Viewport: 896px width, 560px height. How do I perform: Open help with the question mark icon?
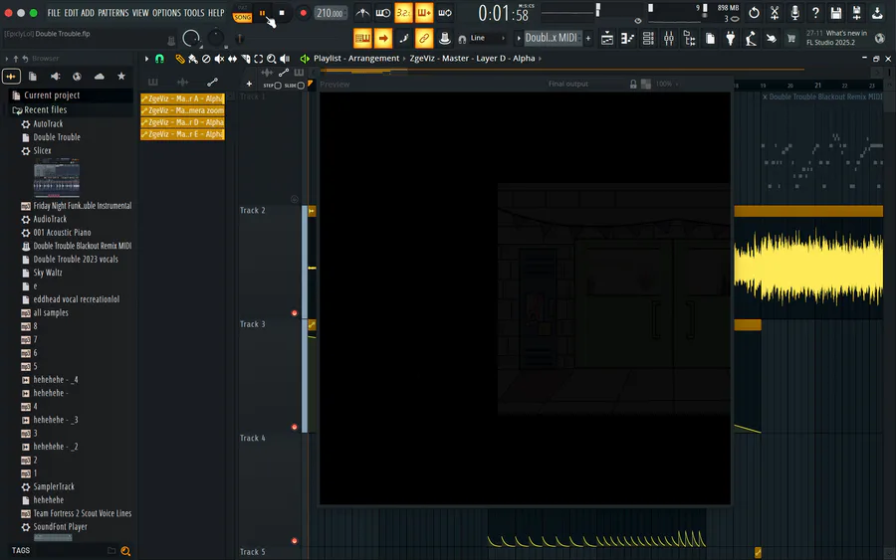tap(815, 13)
